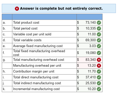The width and height of the screenshot is (130, 100).
Task: Click green checkmark beside 3.03
Action: [x=99, y=46]
